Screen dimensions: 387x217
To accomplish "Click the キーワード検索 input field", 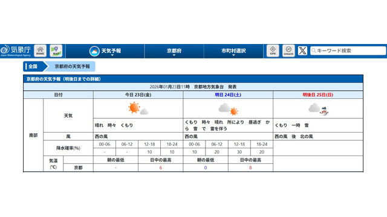I will (348, 51).
